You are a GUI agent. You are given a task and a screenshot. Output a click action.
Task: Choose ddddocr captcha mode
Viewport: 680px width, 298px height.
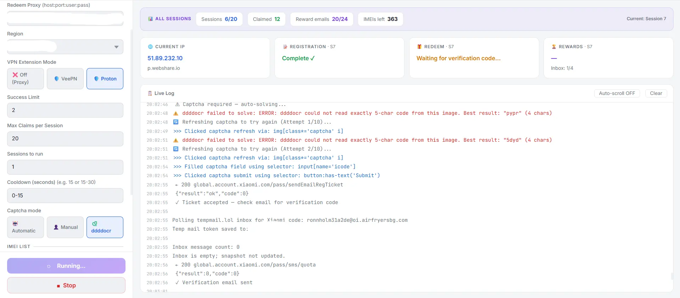(x=105, y=227)
